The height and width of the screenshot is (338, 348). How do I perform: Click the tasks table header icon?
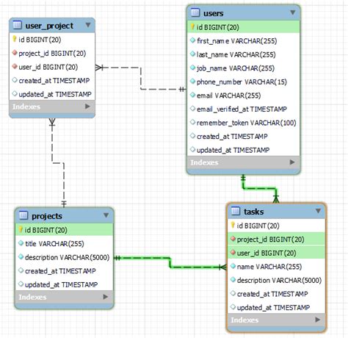click(236, 211)
